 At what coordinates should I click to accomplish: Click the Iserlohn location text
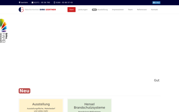coord(24,2)
